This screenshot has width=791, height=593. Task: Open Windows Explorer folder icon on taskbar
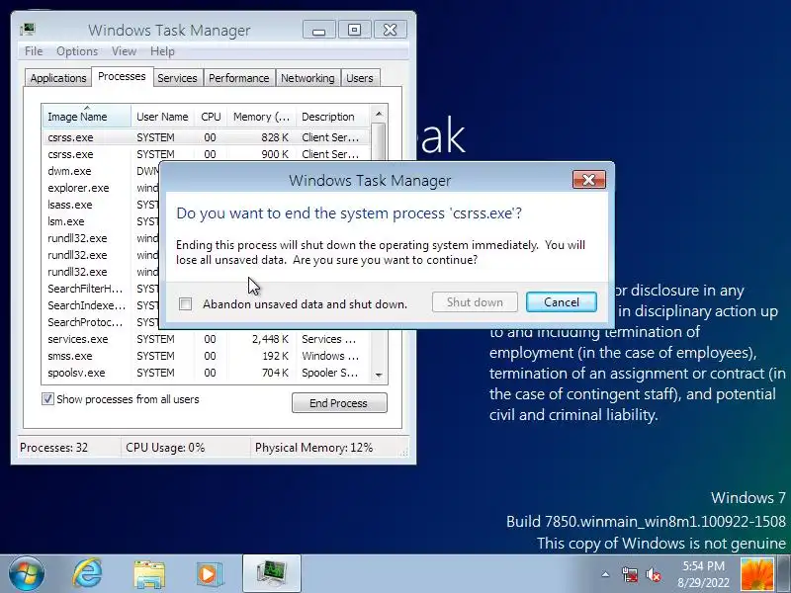pyautogui.click(x=149, y=574)
